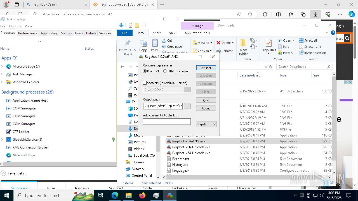Click Invert selection in ribbon
The image size is (358, 201).
[x=312, y=53]
